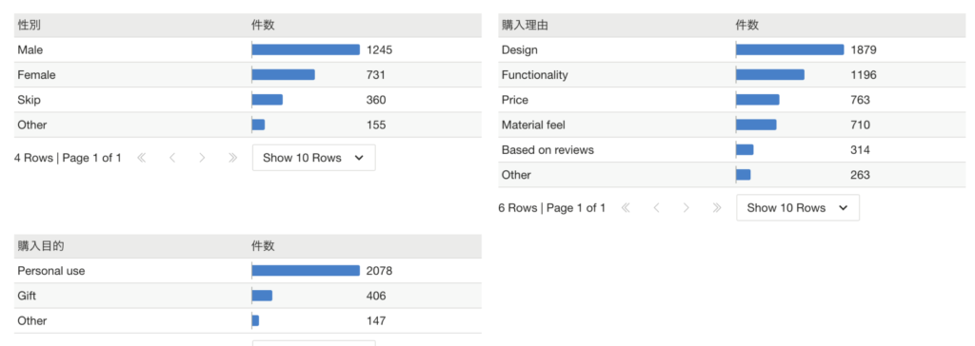The image size is (975, 346).
Task: Select the Gift row
Action: 248,296
